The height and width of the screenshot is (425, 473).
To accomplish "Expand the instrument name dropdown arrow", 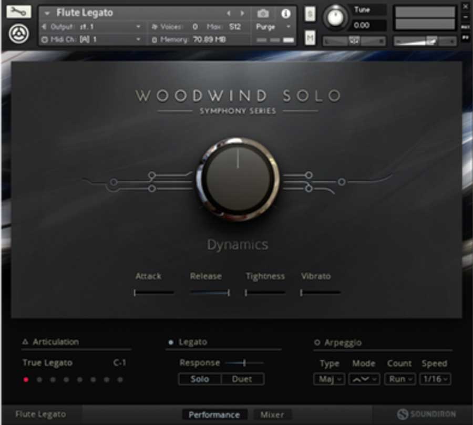I will pos(47,14).
